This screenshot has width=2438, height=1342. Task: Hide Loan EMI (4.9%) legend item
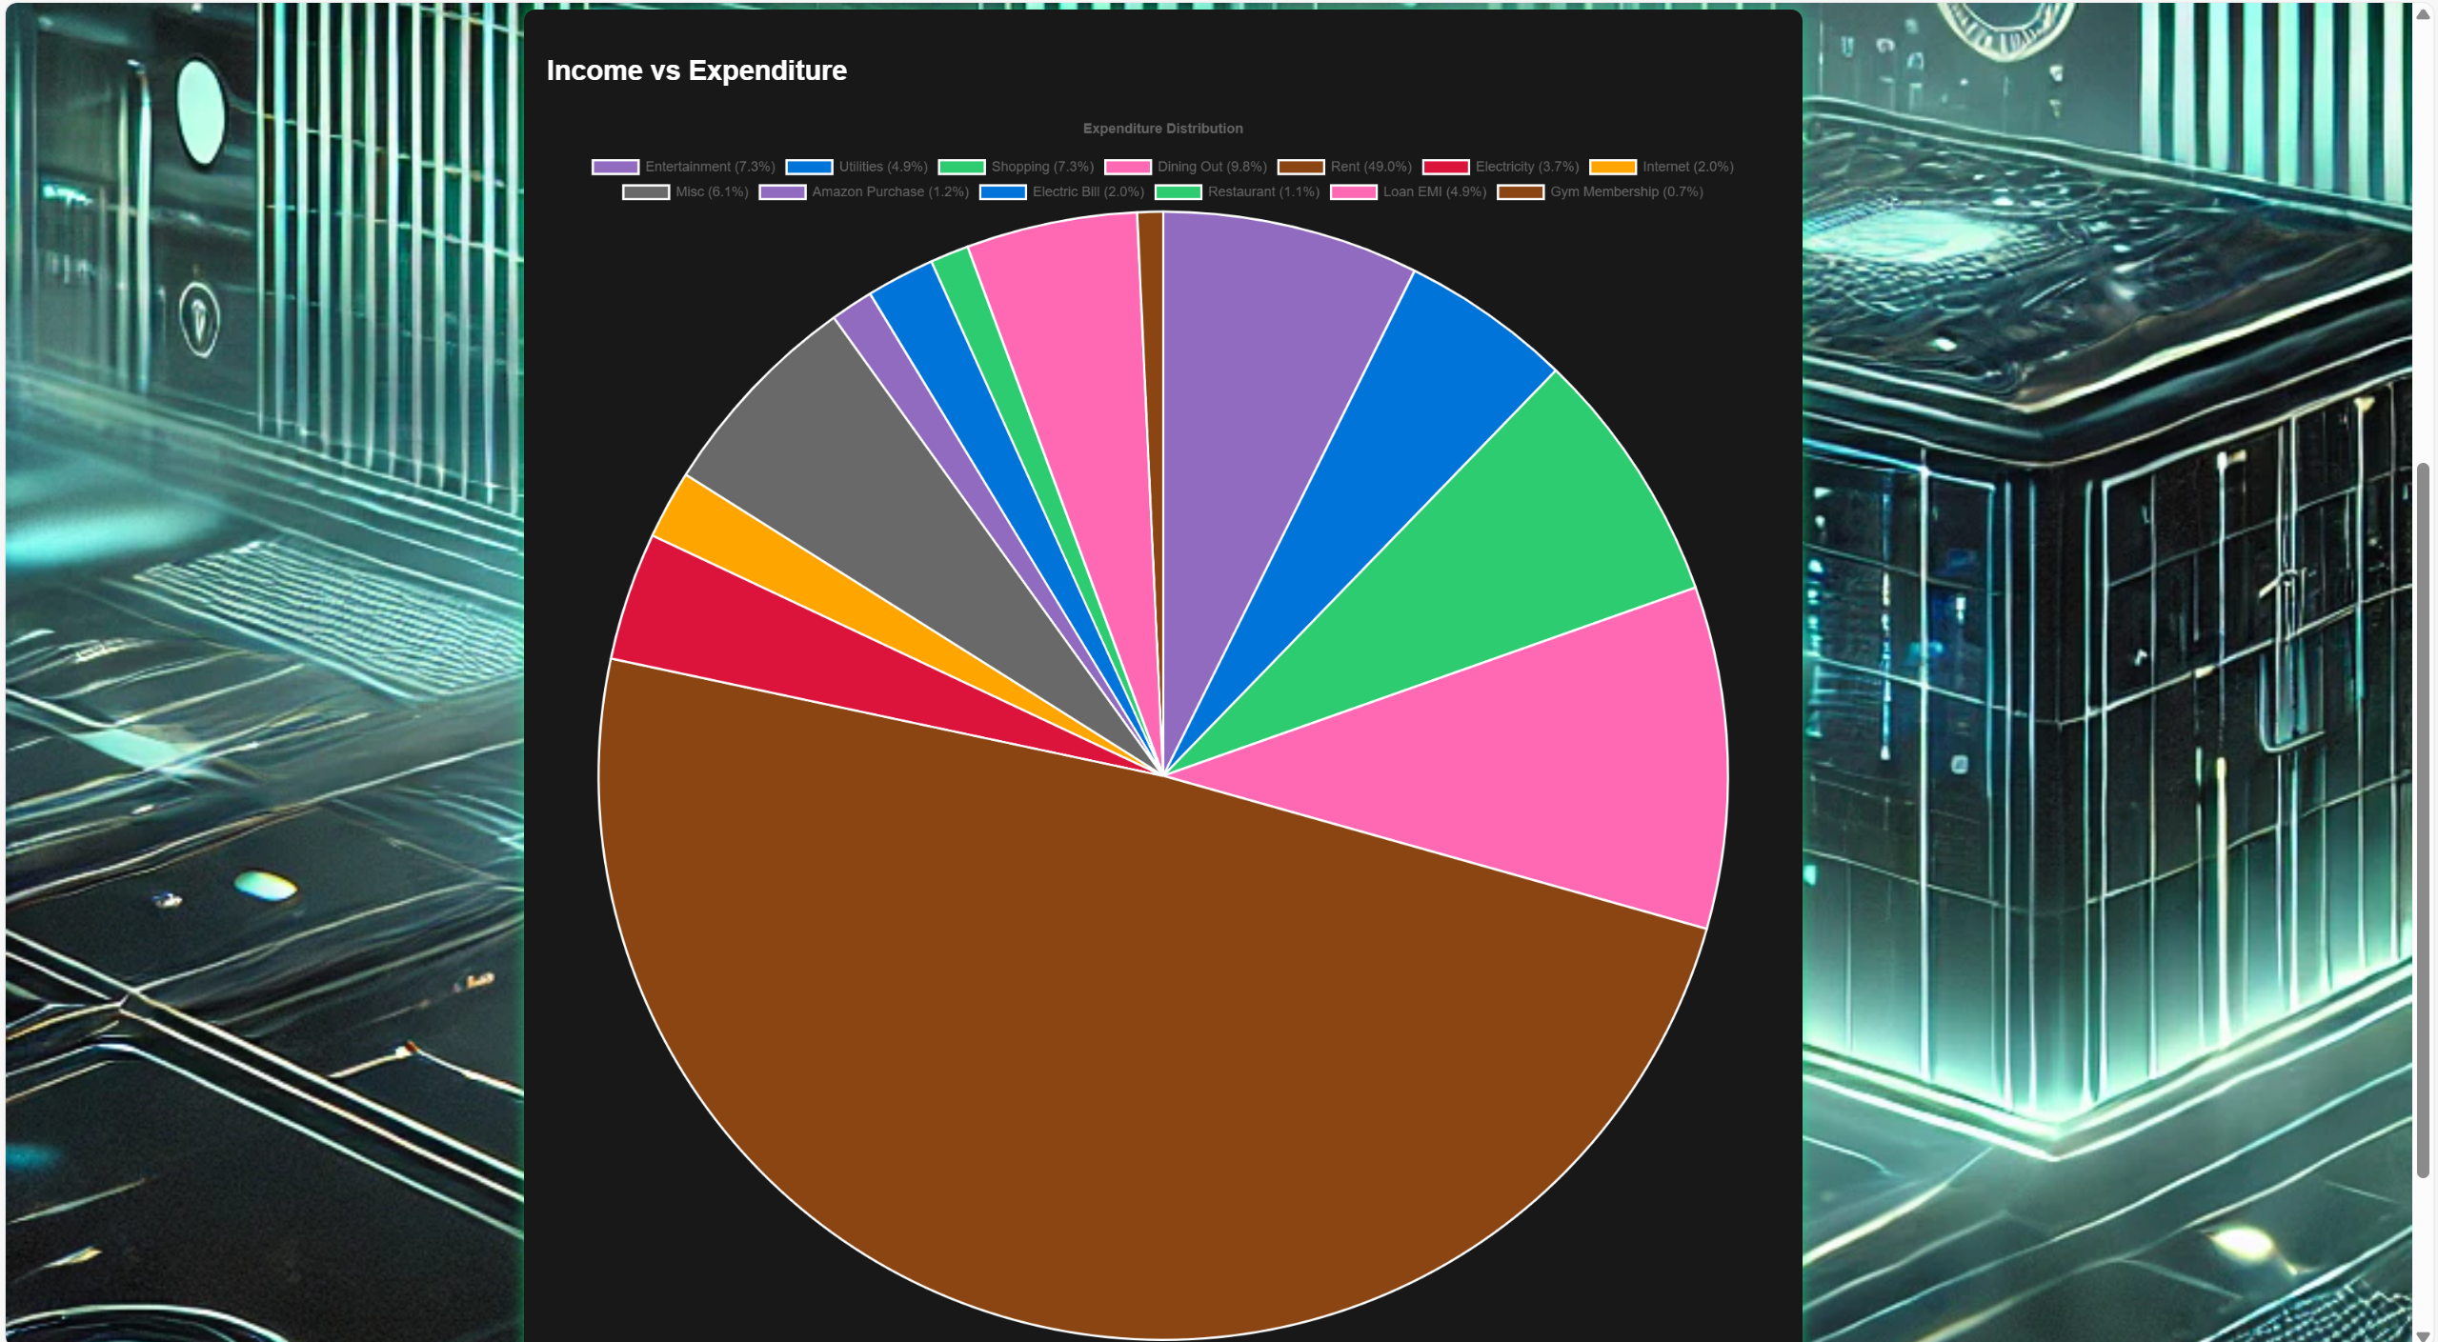tap(1434, 192)
